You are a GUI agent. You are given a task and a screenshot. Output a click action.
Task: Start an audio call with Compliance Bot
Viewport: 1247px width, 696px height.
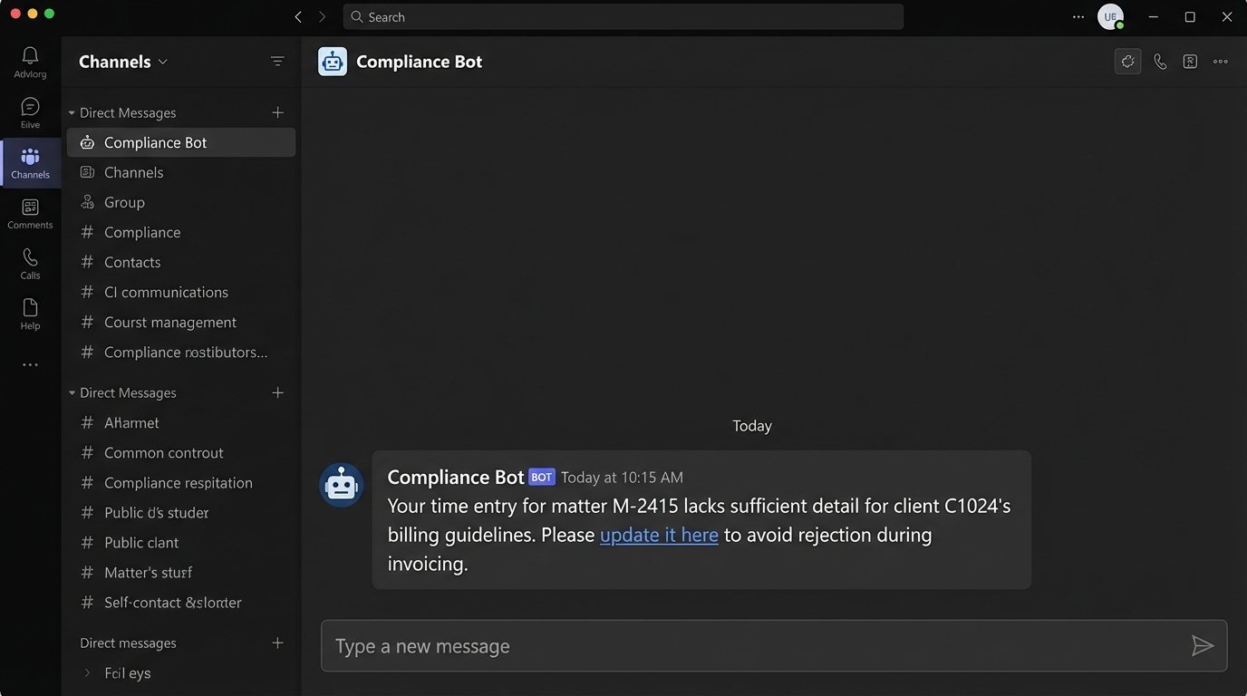1159,62
